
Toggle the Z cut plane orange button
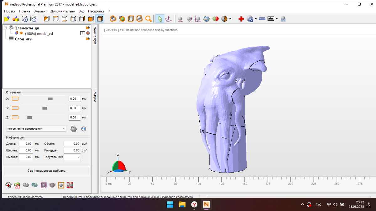pyautogui.click(x=15, y=118)
